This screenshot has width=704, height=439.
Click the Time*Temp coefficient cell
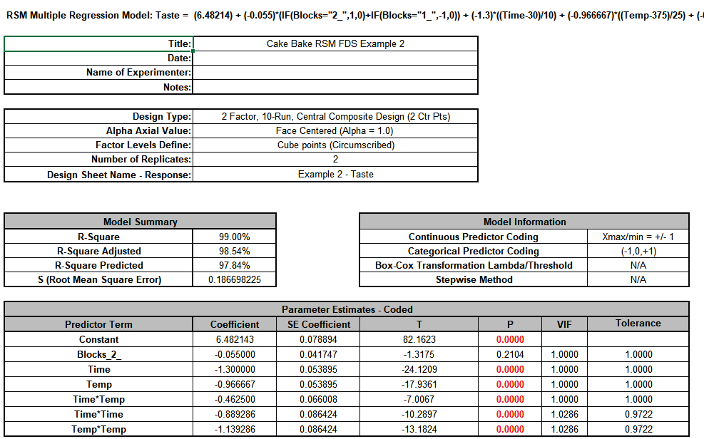(x=234, y=399)
